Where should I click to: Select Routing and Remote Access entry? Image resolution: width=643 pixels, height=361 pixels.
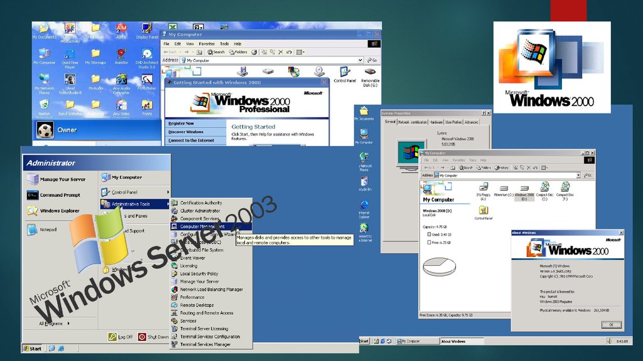[211, 313]
